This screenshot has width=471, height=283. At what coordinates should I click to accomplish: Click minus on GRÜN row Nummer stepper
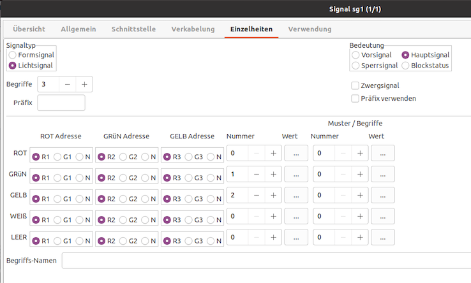point(257,174)
